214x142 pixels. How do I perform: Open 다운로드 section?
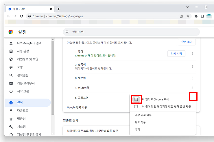point(23,111)
